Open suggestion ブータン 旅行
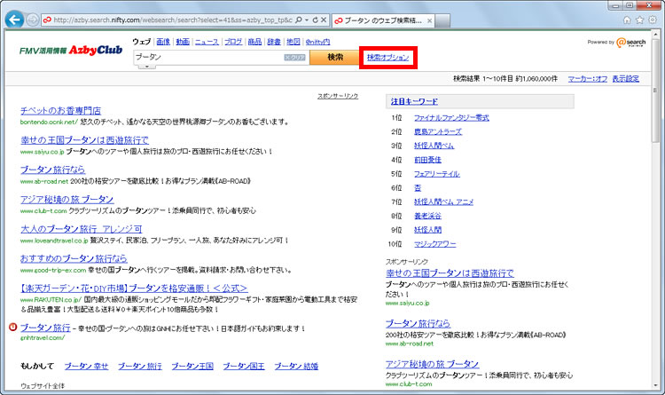The width and height of the screenshot is (665, 395). (x=140, y=366)
